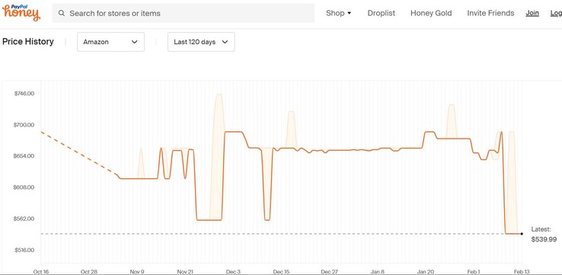Viewport: 562px width, 275px height.
Task: Open the Shop menu
Action: (338, 13)
